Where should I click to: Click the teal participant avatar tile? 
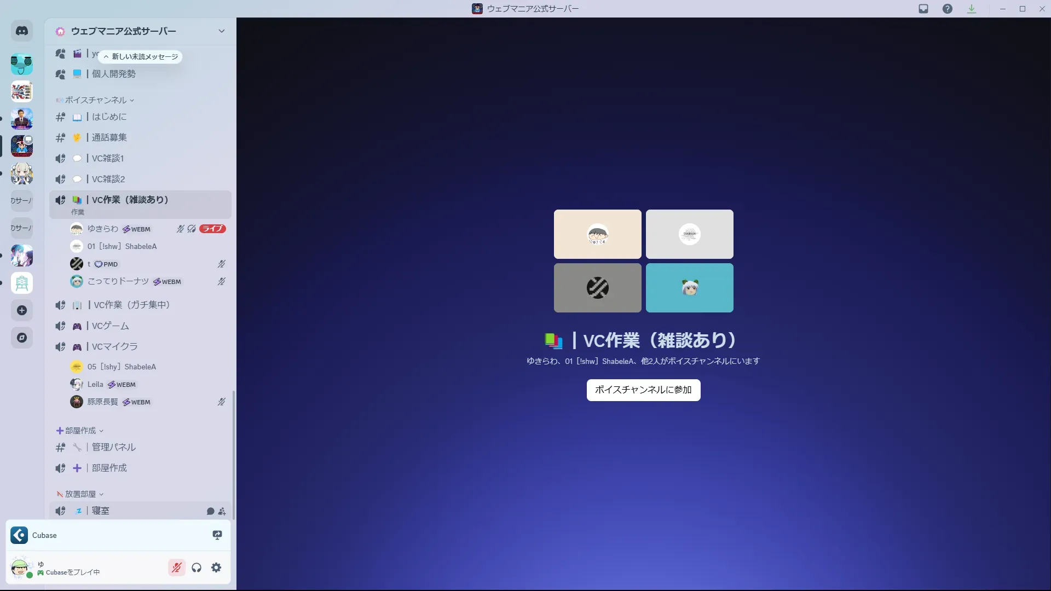click(x=689, y=288)
